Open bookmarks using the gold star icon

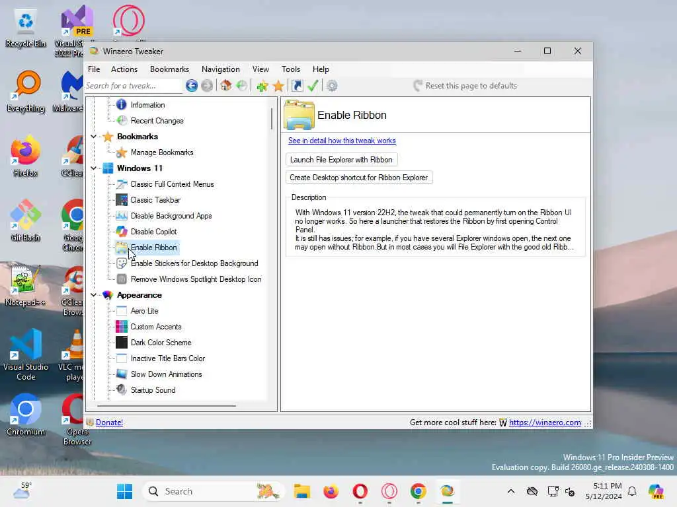(x=278, y=86)
